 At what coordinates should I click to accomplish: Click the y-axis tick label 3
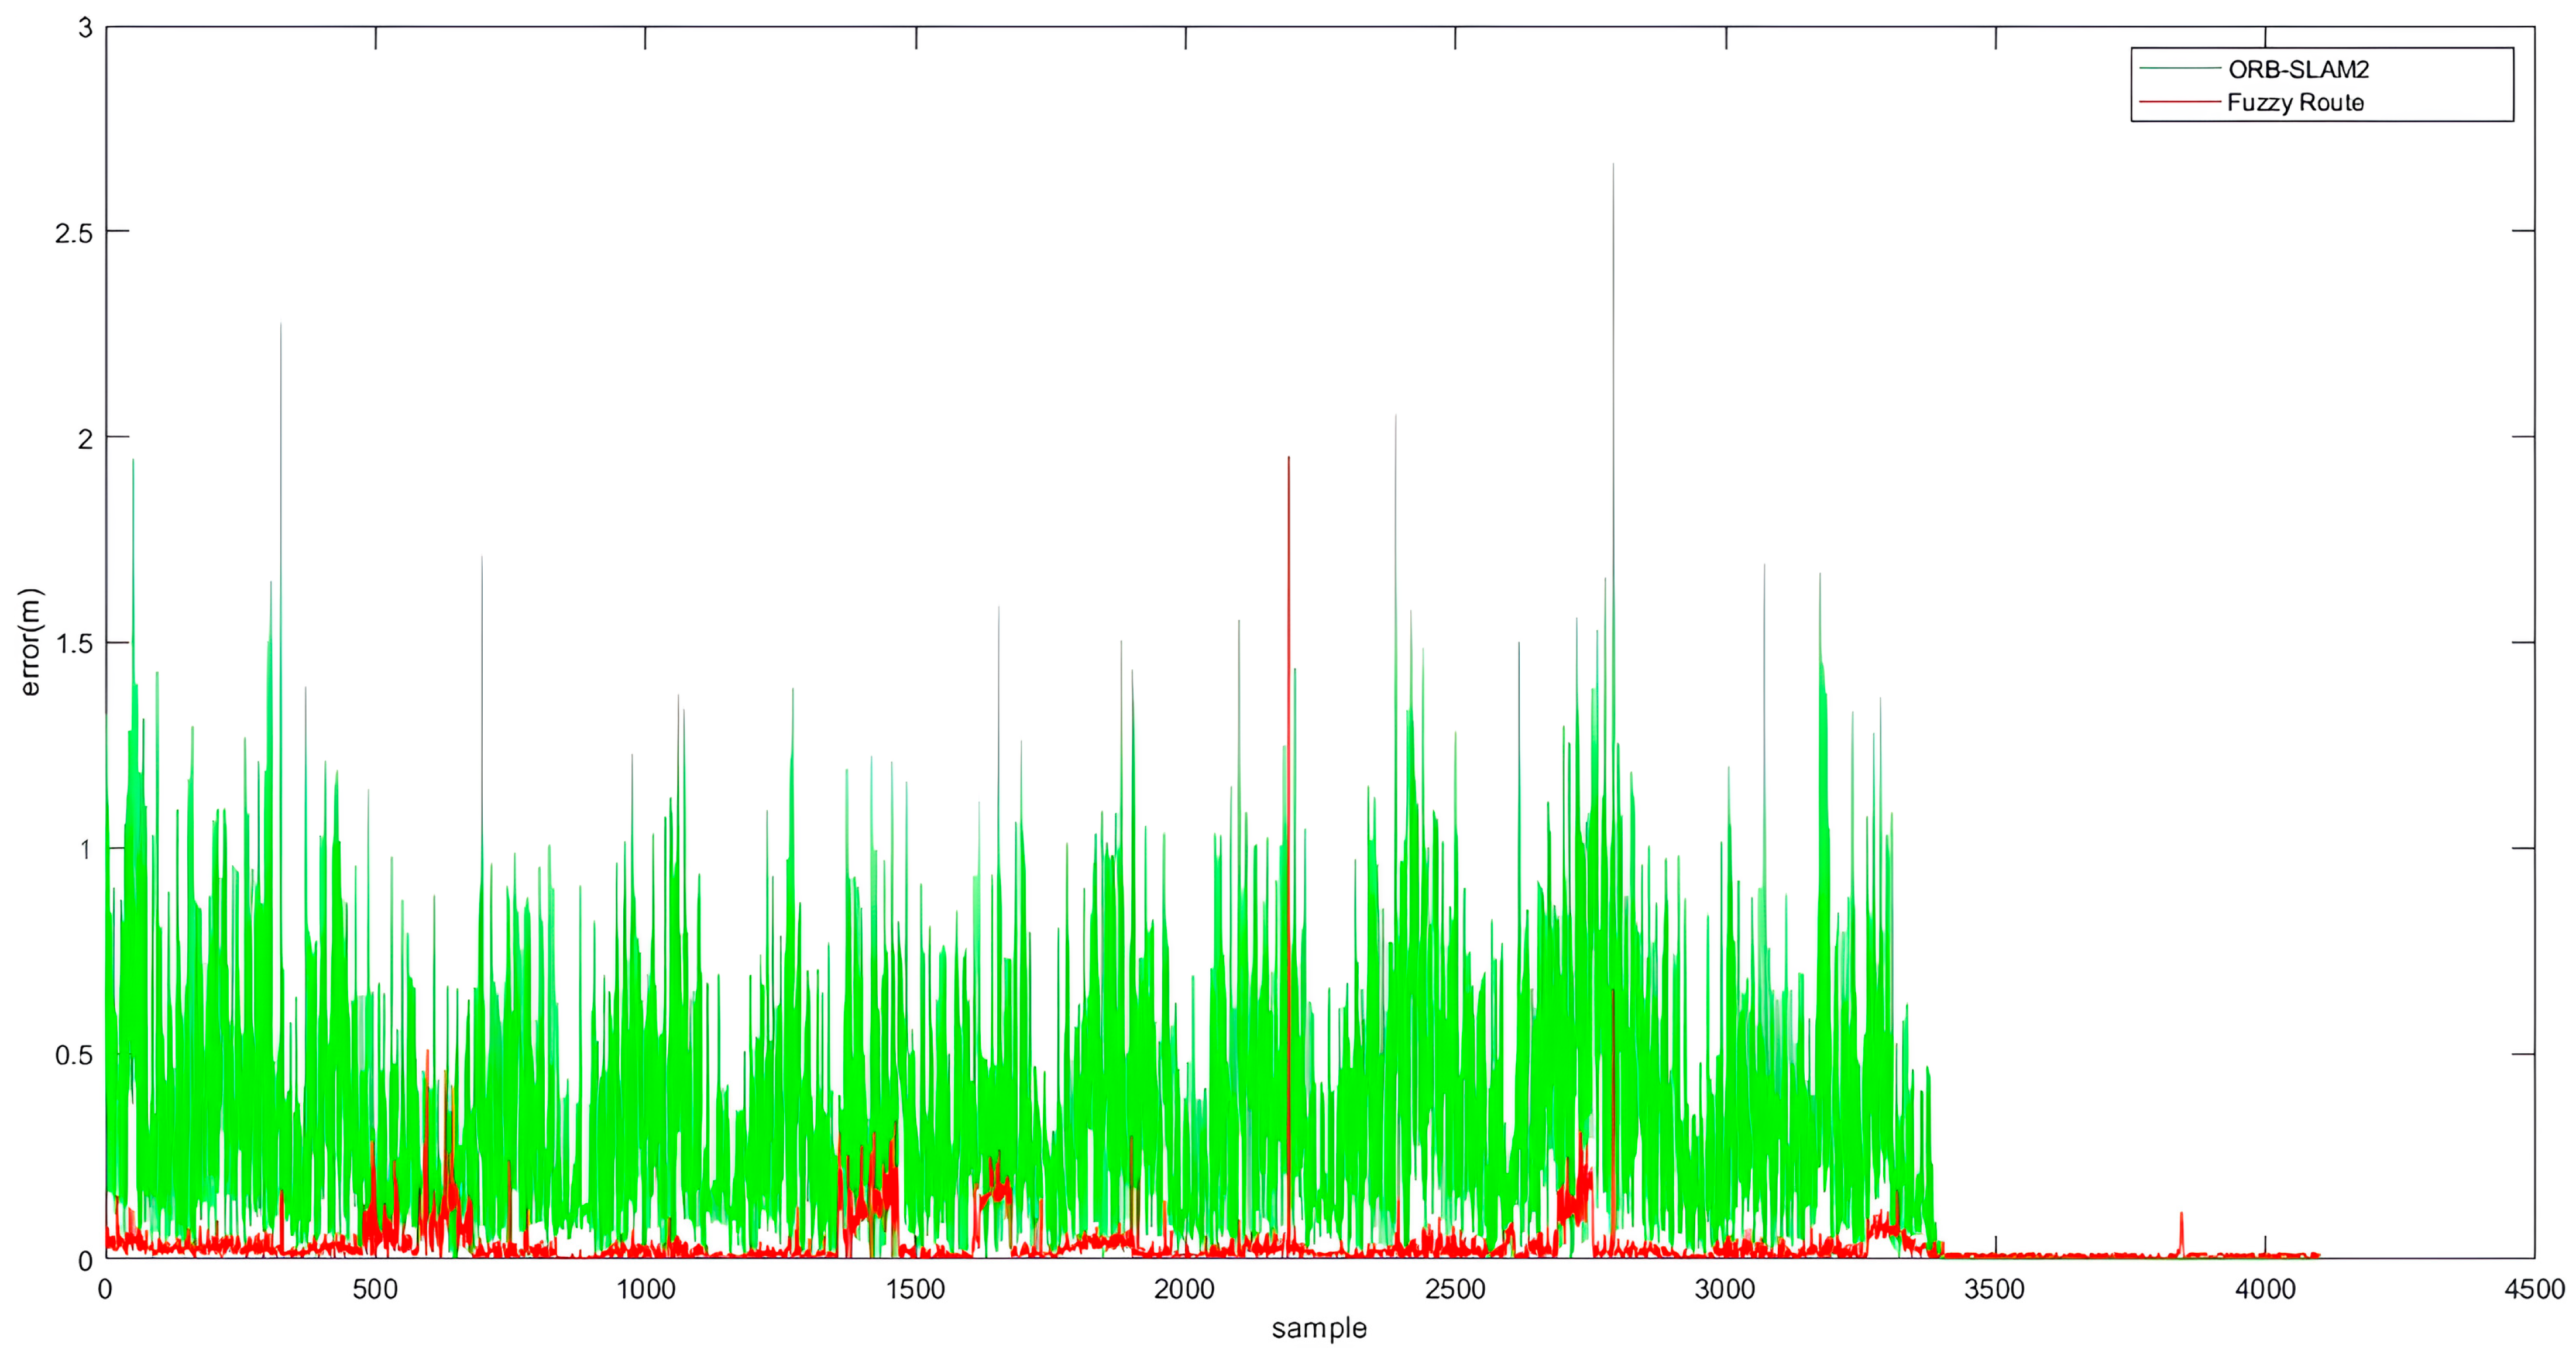click(x=85, y=28)
